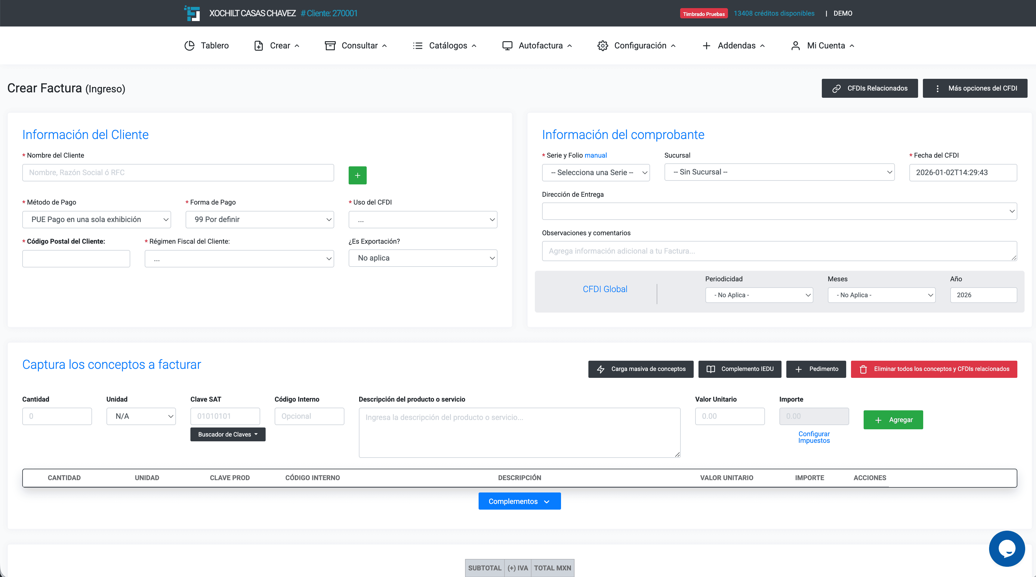Open the Forma de Pago dropdown
The width and height of the screenshot is (1036, 577).
tap(259, 220)
